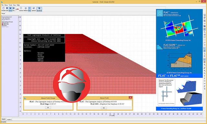The width and height of the screenshot is (207, 124).
Task: Switch to the Model 1 bottom tab
Action: coord(4,119)
